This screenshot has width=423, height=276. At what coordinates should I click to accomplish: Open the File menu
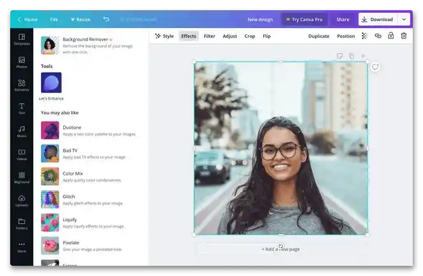pos(54,19)
